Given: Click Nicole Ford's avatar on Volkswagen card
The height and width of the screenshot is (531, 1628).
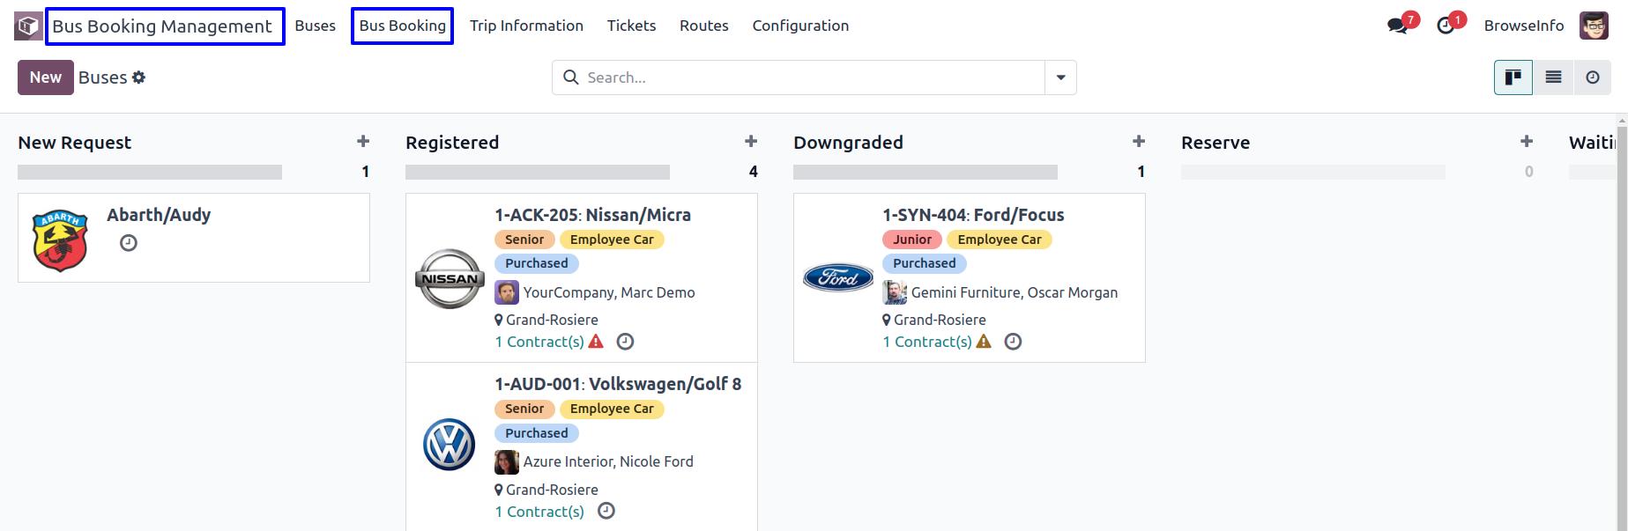Looking at the screenshot, I should point(507,461).
